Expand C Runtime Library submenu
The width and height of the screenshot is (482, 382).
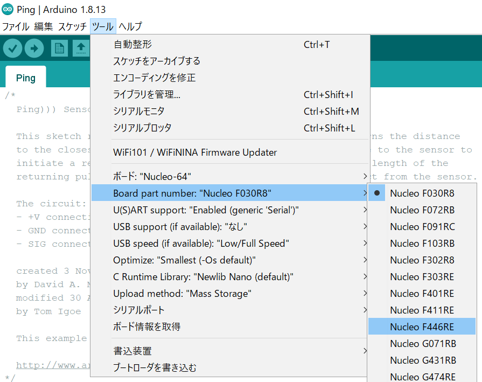click(x=230, y=277)
